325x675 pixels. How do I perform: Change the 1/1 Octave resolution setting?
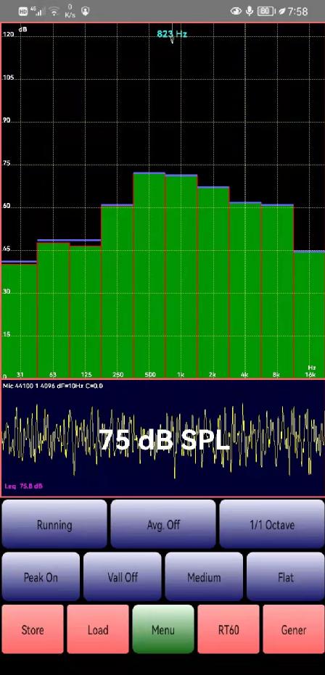click(x=272, y=524)
